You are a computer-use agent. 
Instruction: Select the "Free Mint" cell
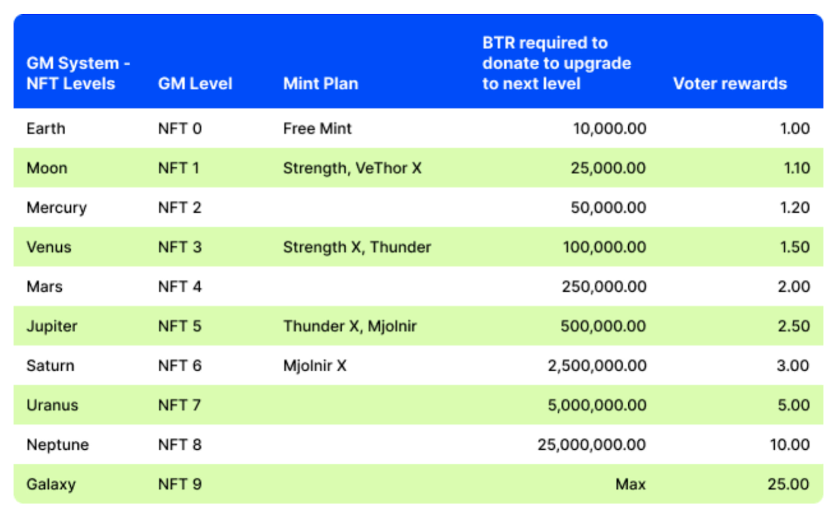click(x=317, y=129)
